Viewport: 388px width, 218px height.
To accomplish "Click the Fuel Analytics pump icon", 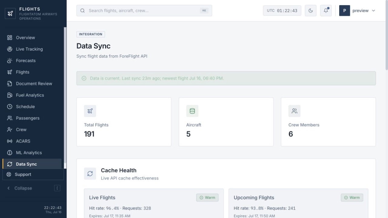I will coord(10,95).
